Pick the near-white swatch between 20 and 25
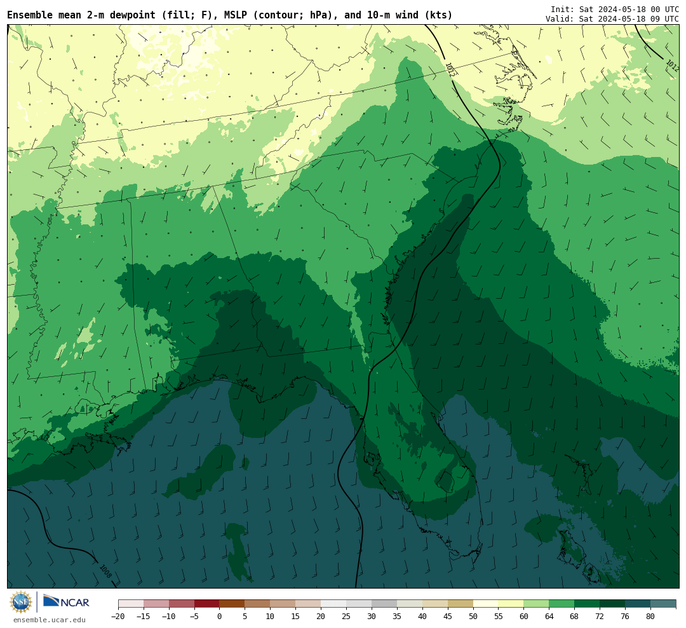 tap(333, 604)
